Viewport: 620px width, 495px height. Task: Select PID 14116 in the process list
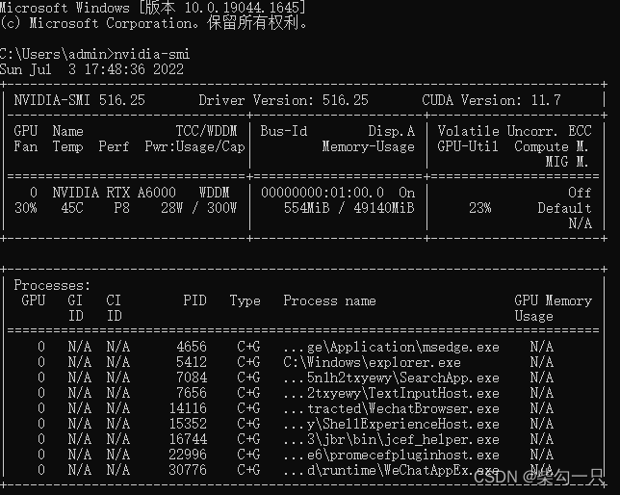click(x=188, y=408)
